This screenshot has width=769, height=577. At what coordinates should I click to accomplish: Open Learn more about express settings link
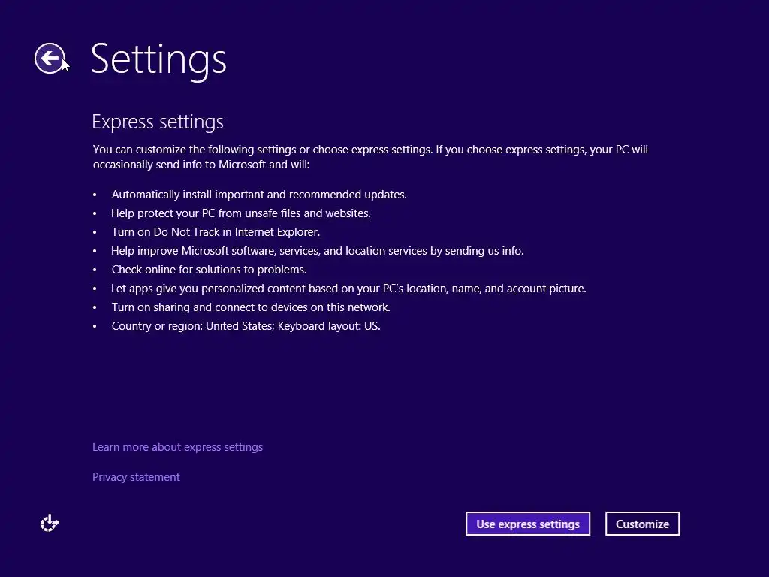tap(177, 447)
